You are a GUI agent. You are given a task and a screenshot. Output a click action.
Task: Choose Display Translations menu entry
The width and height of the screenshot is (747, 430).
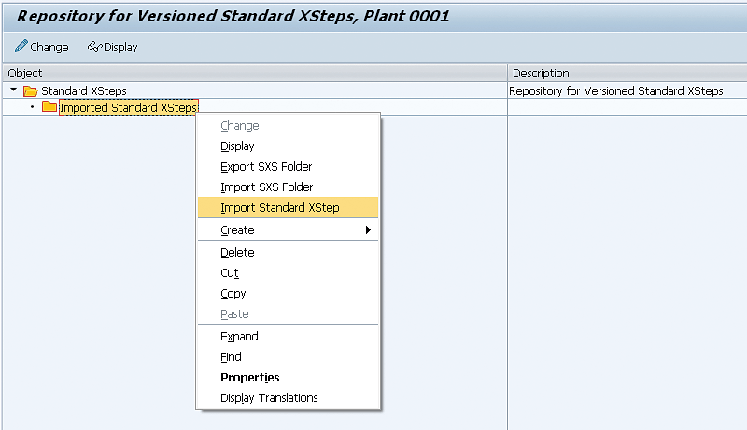pyautogui.click(x=269, y=398)
